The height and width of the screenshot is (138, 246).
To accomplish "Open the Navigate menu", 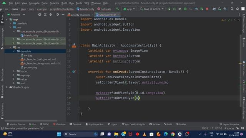I will pyautogui.click(x=34, y=3).
